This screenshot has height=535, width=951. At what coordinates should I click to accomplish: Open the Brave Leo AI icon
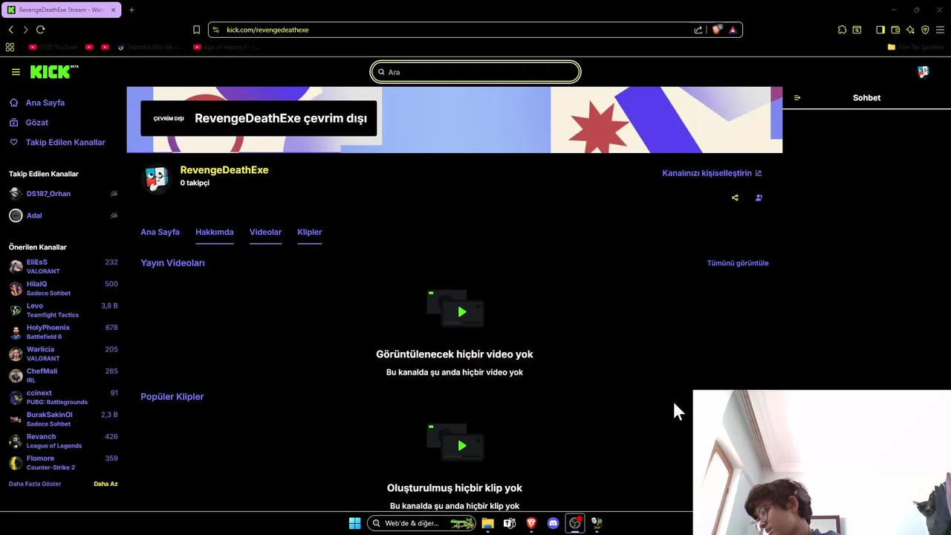(x=910, y=30)
